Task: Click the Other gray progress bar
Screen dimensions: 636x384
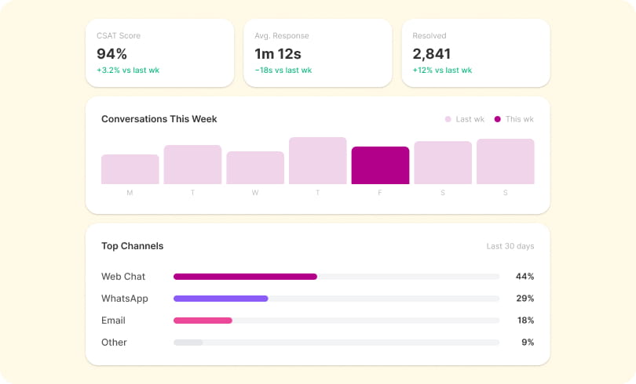Action: pos(188,342)
